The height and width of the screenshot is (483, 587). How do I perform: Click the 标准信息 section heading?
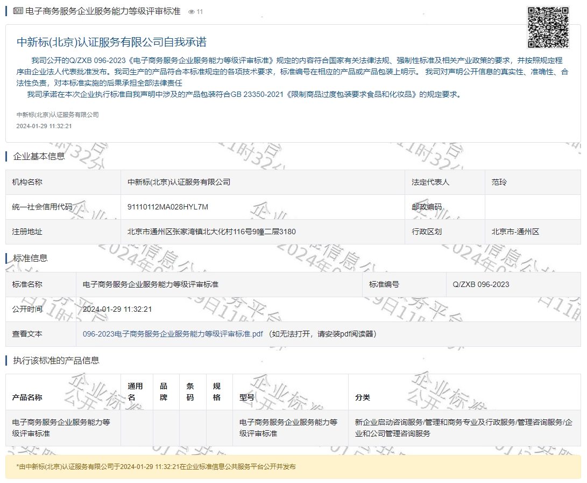pyautogui.click(x=30, y=258)
